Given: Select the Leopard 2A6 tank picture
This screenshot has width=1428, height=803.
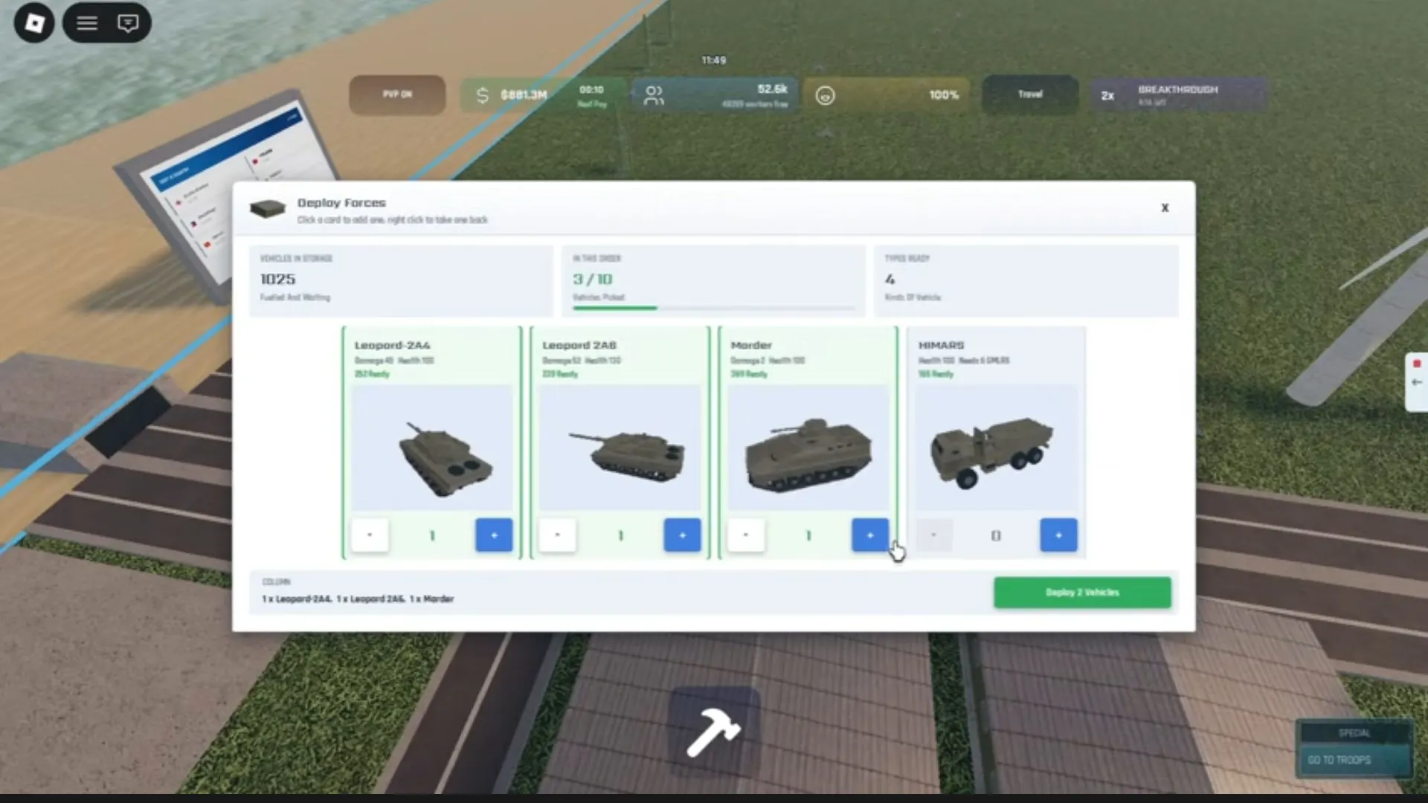Looking at the screenshot, I should coord(620,448).
